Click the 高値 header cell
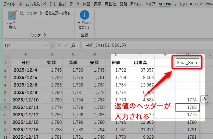 pos(73,63)
